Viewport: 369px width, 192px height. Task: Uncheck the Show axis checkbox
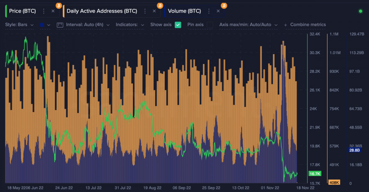178,25
